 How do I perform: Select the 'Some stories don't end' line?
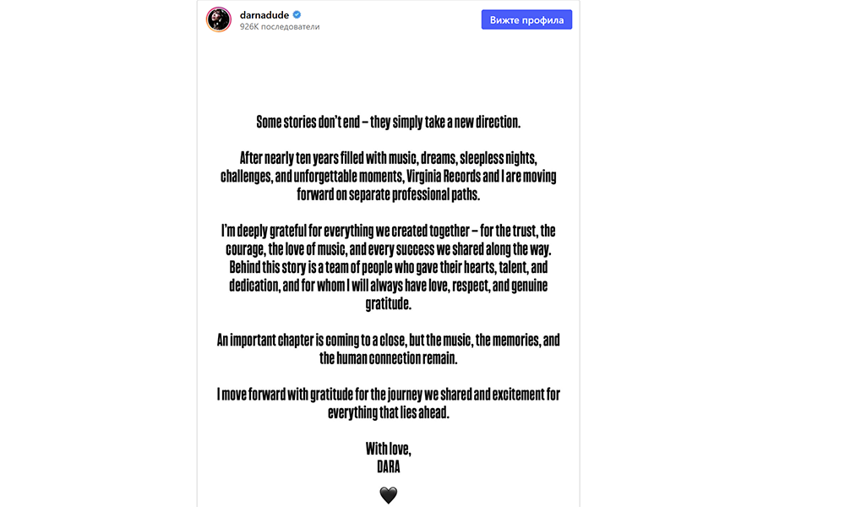(389, 123)
